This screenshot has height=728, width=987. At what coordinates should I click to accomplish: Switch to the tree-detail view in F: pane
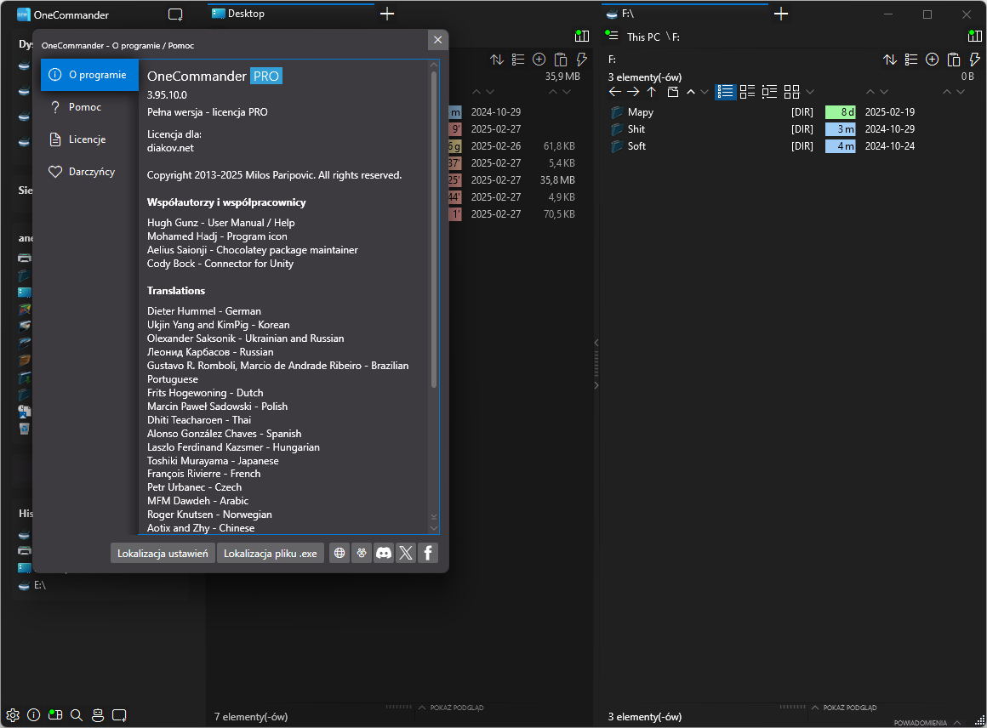click(769, 92)
